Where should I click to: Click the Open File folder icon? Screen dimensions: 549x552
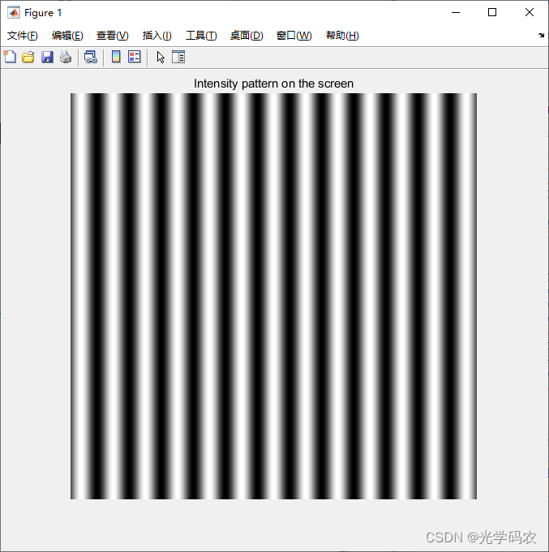pos(28,57)
